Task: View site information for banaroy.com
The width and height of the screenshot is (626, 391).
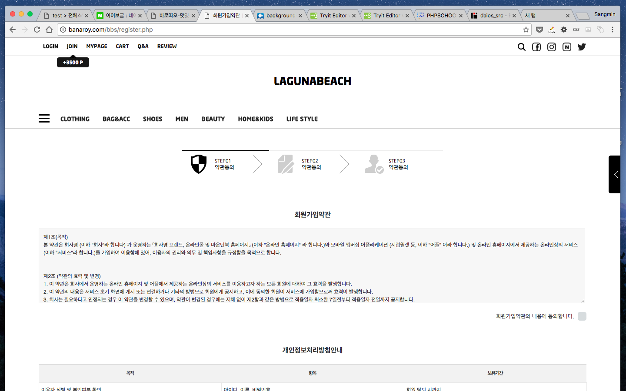Action: point(63,30)
